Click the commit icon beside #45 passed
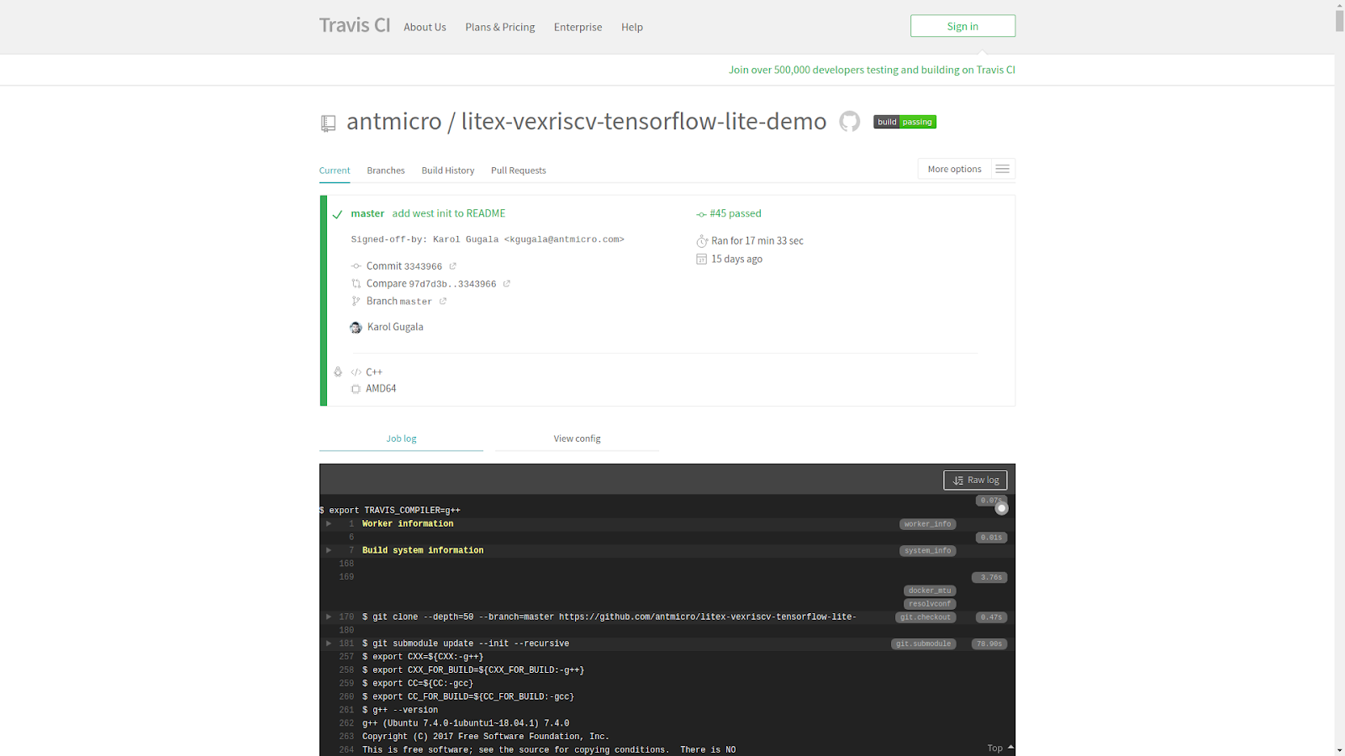1345x756 pixels. coord(701,214)
